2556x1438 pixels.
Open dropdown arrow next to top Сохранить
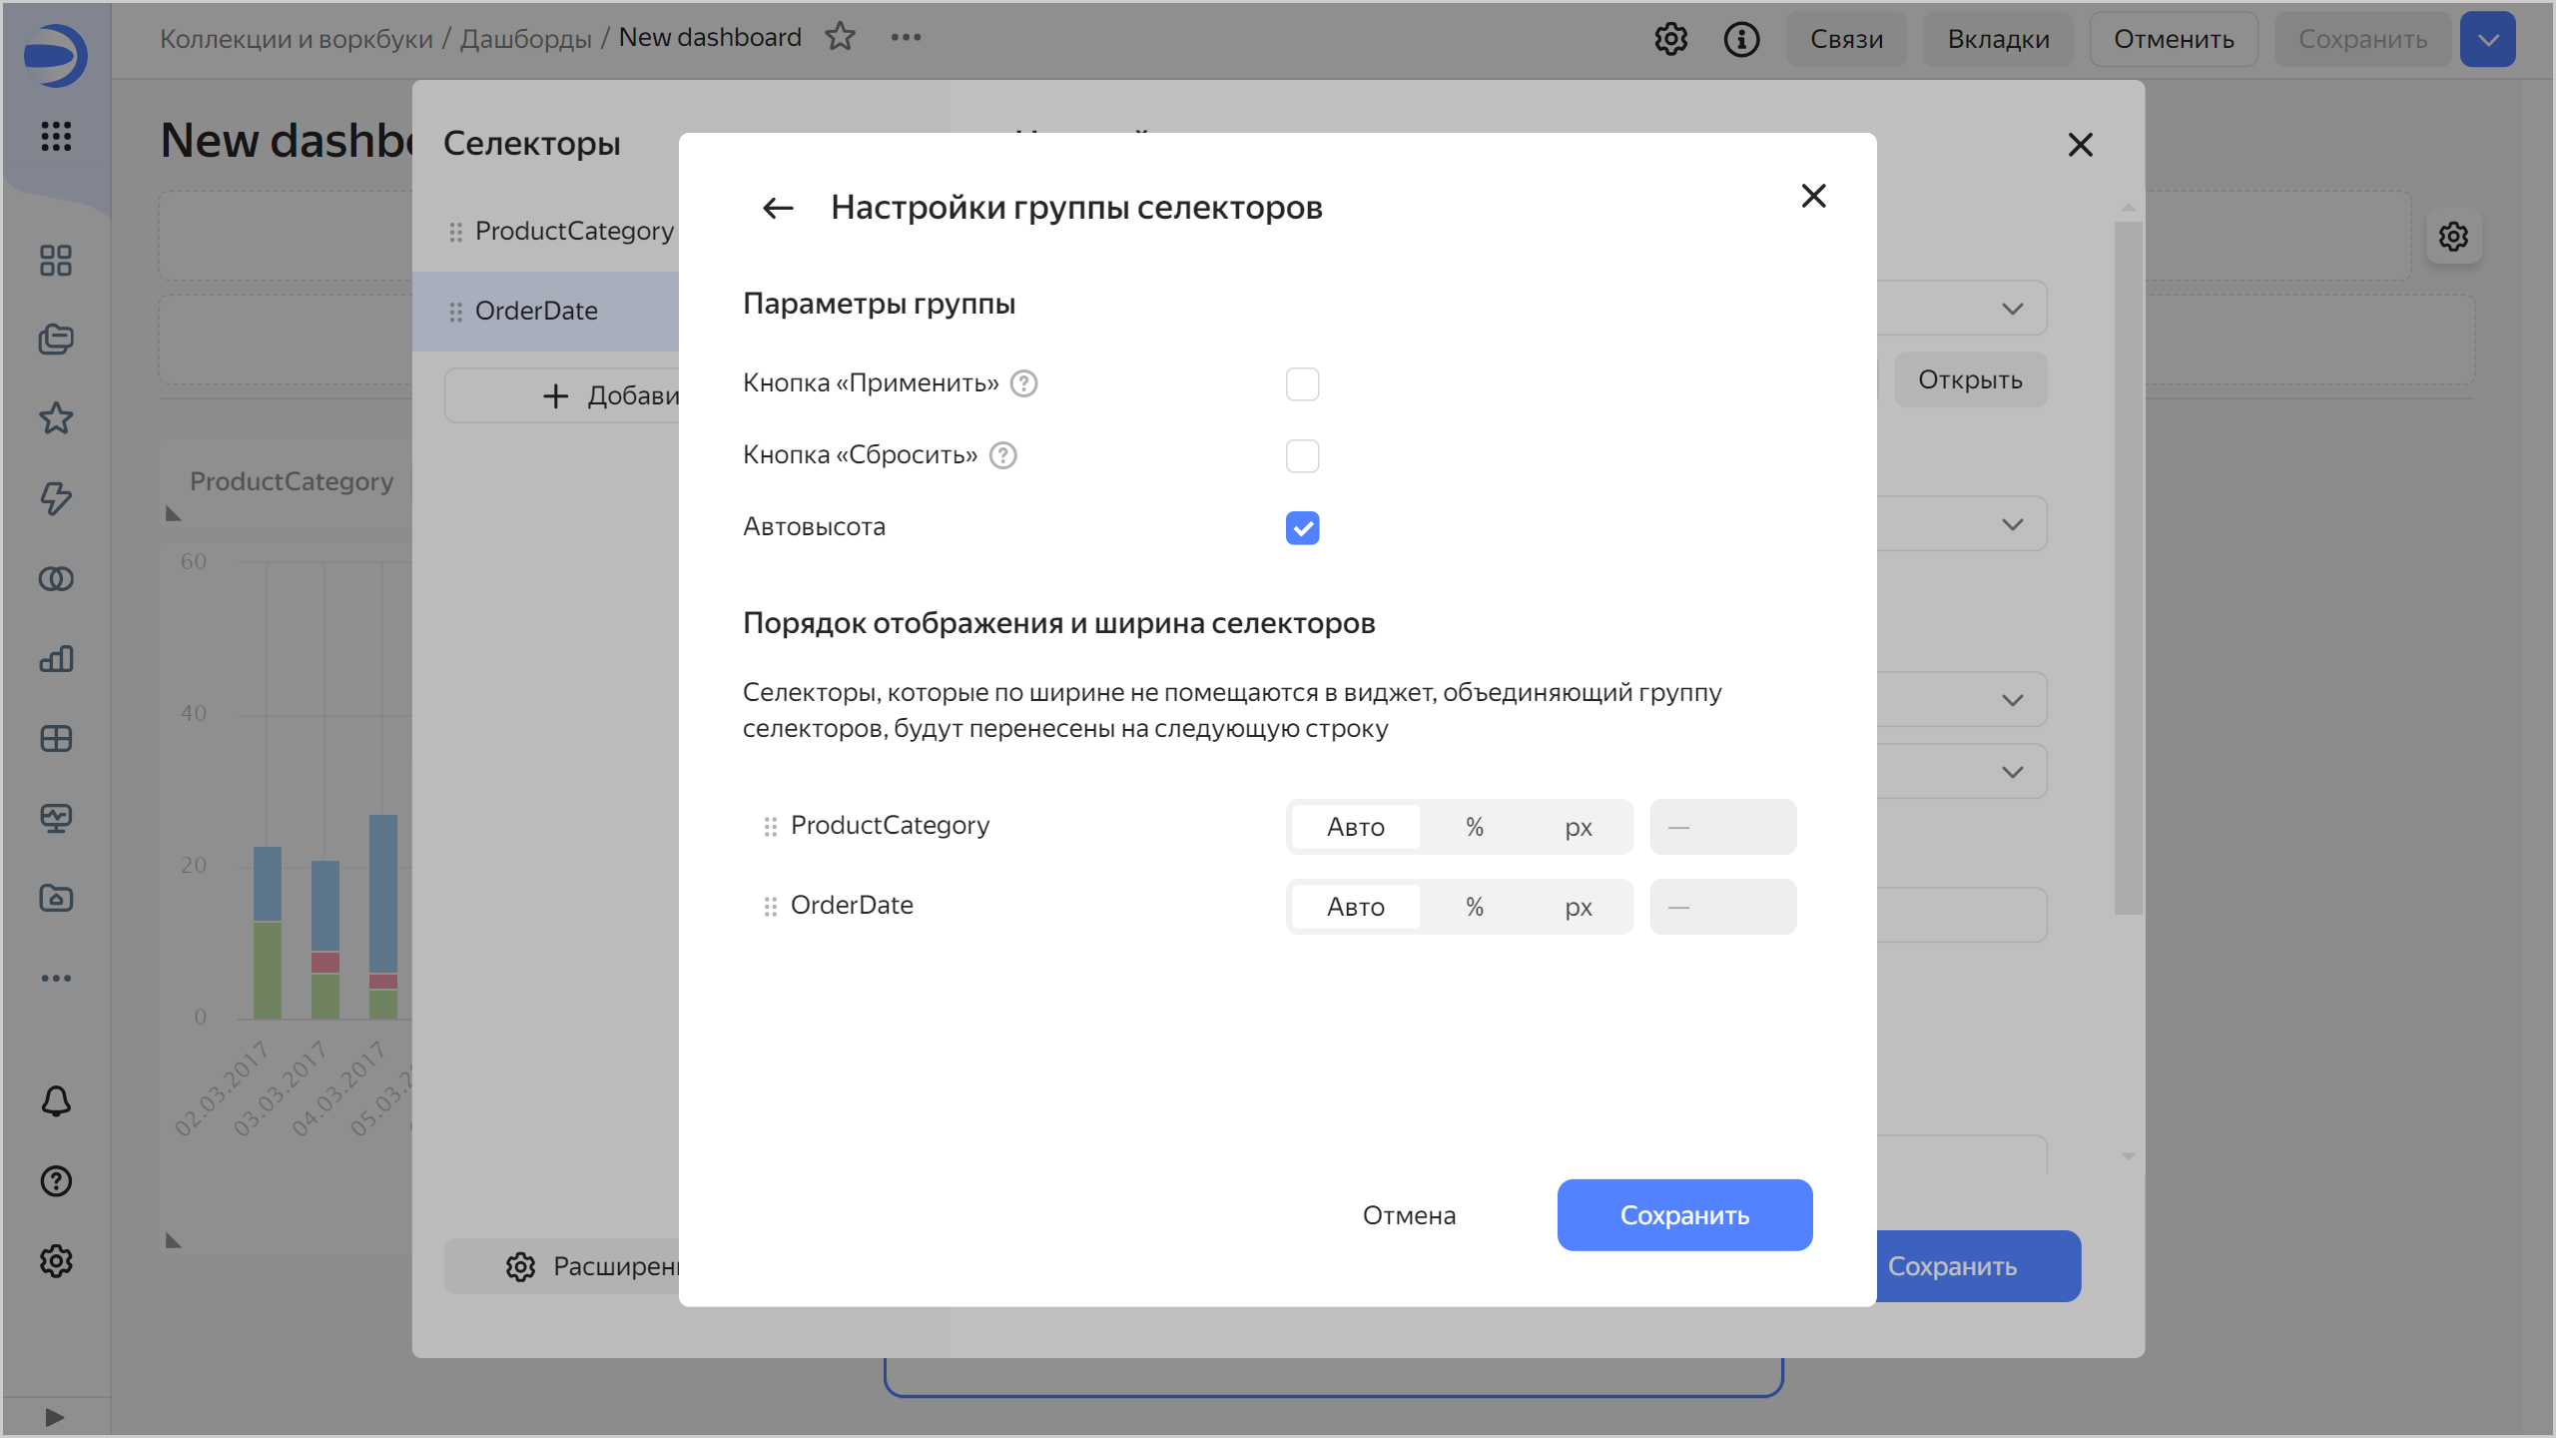2487,39
